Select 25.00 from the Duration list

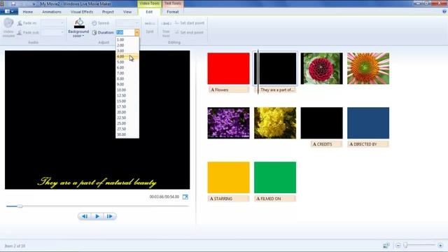point(127,123)
